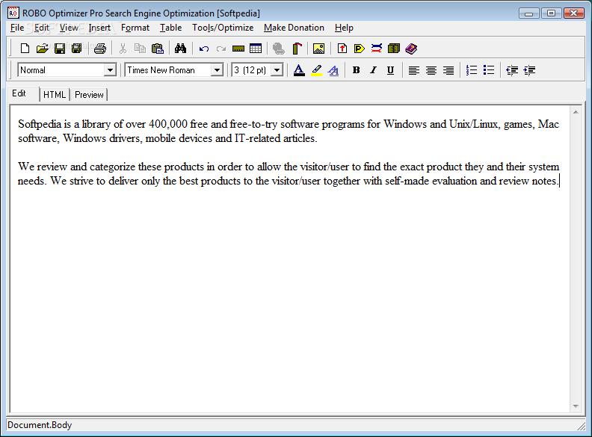Click the Save All double-floppy icon
This screenshot has height=437, width=592.
77,49
